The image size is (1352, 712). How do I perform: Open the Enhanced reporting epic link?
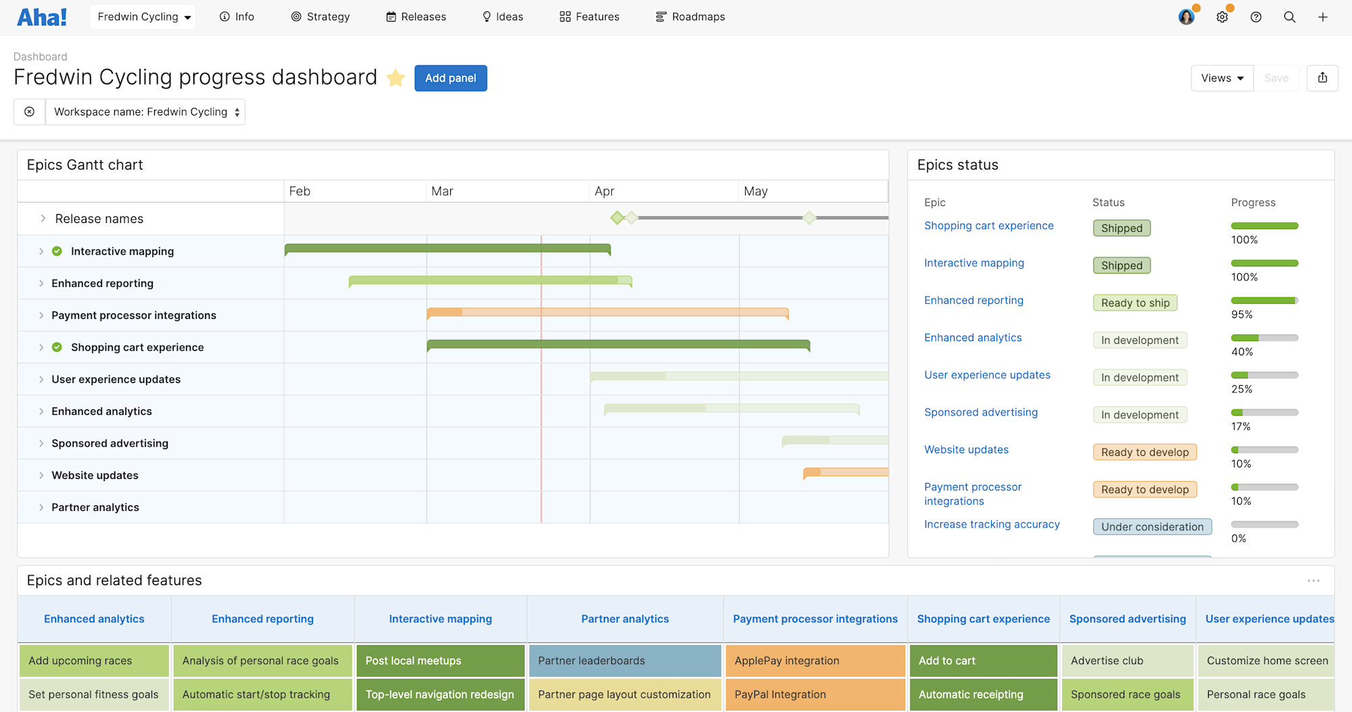point(973,300)
